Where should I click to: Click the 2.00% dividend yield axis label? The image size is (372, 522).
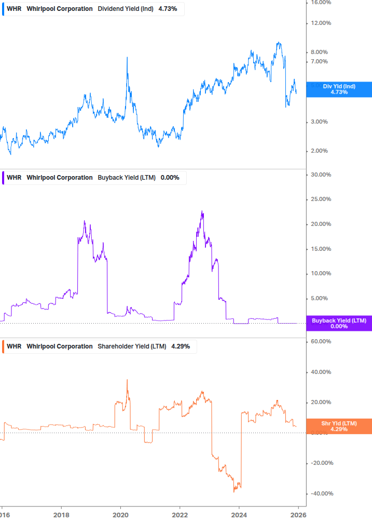click(319, 151)
